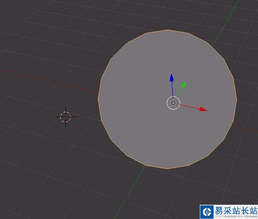Image resolution: width=258 pixels, height=219 pixels.
Task: Click the red X-axis gizmo arrow
Action: [203, 109]
